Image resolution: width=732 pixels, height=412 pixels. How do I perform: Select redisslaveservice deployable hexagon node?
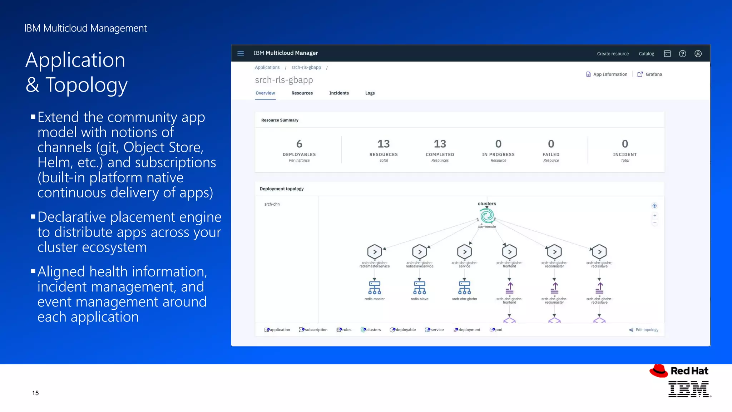pos(420,252)
